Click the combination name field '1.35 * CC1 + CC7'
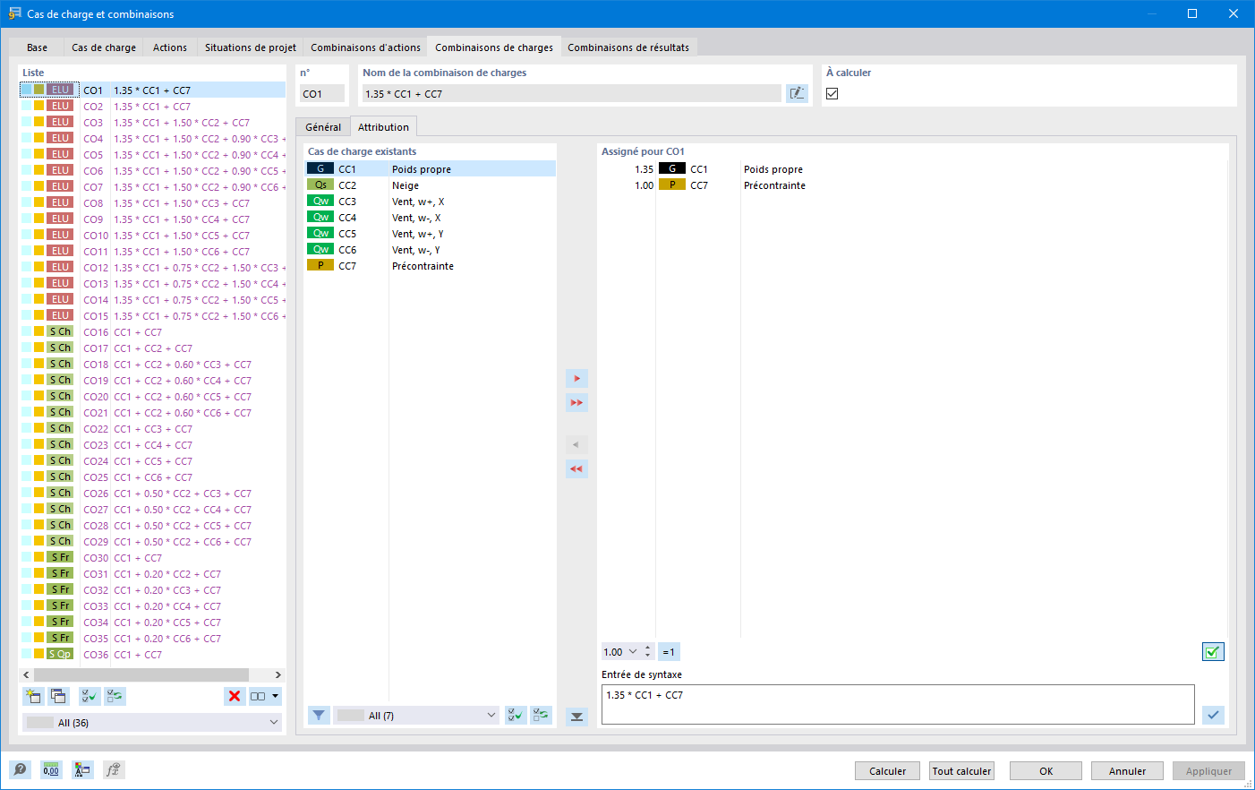The image size is (1255, 790). point(571,93)
